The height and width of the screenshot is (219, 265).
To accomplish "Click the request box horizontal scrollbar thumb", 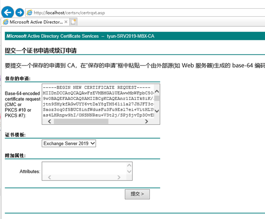I will pyautogui.click(x=81, y=122).
